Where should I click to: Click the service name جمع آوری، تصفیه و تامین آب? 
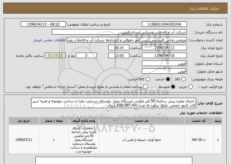[x=142, y=140]
